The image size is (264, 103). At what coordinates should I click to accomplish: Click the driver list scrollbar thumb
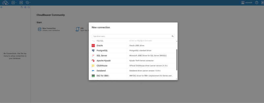pos(177,60)
